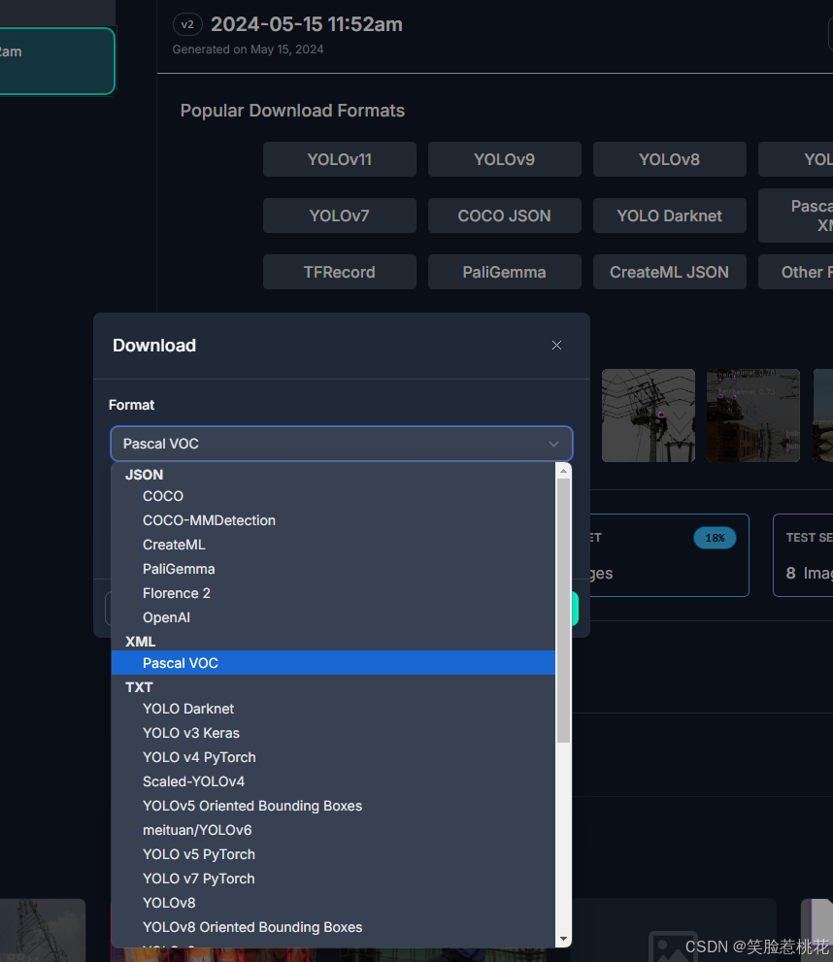Click the PaliGemma popular format button

504,272
